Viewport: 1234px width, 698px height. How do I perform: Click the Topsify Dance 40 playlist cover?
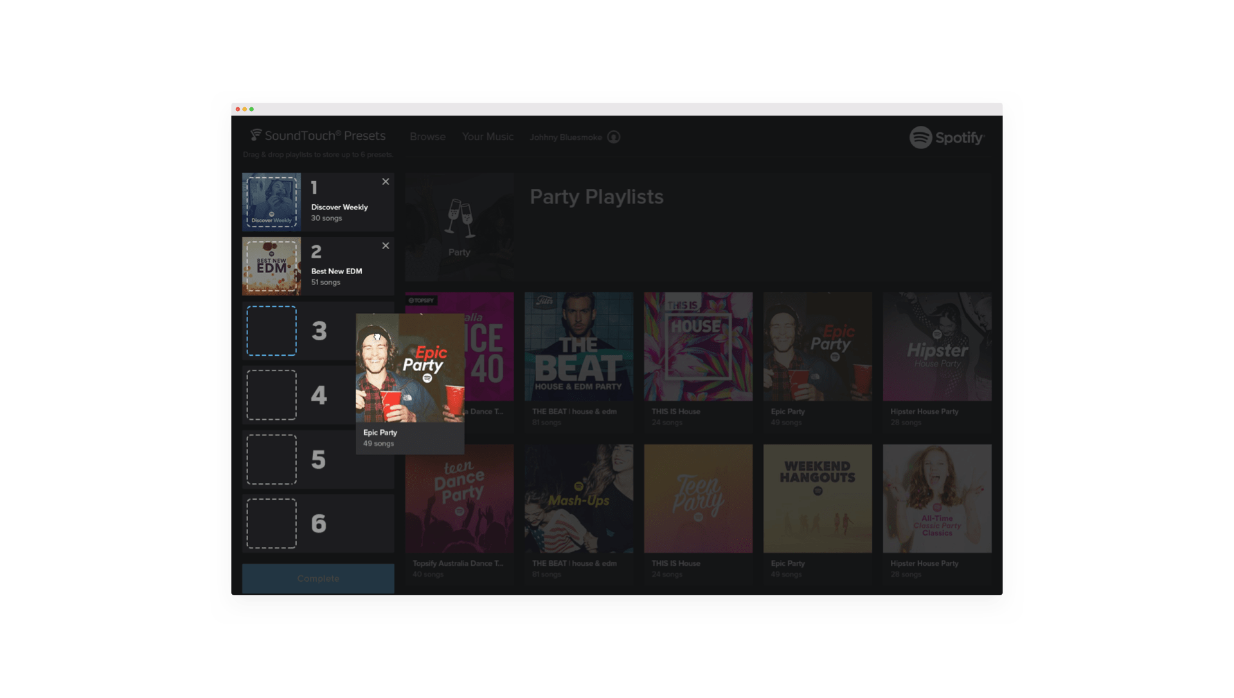pos(489,347)
